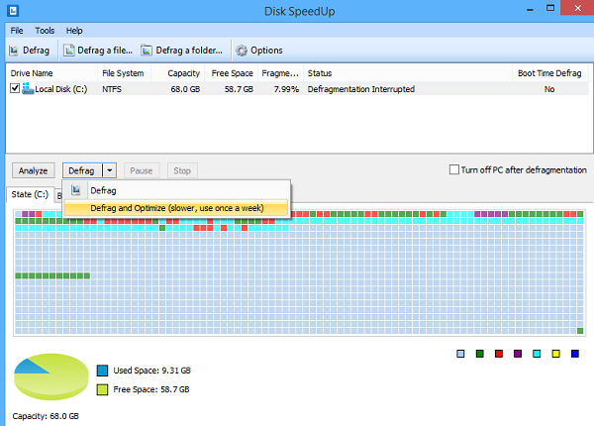
Task: Open the Tools menu
Action: point(45,31)
